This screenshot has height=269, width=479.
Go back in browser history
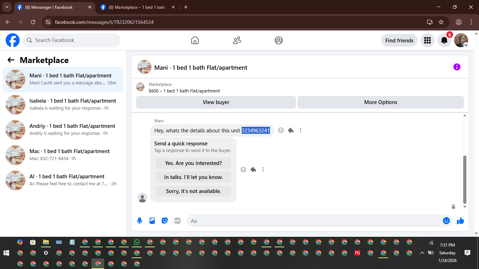[8, 22]
